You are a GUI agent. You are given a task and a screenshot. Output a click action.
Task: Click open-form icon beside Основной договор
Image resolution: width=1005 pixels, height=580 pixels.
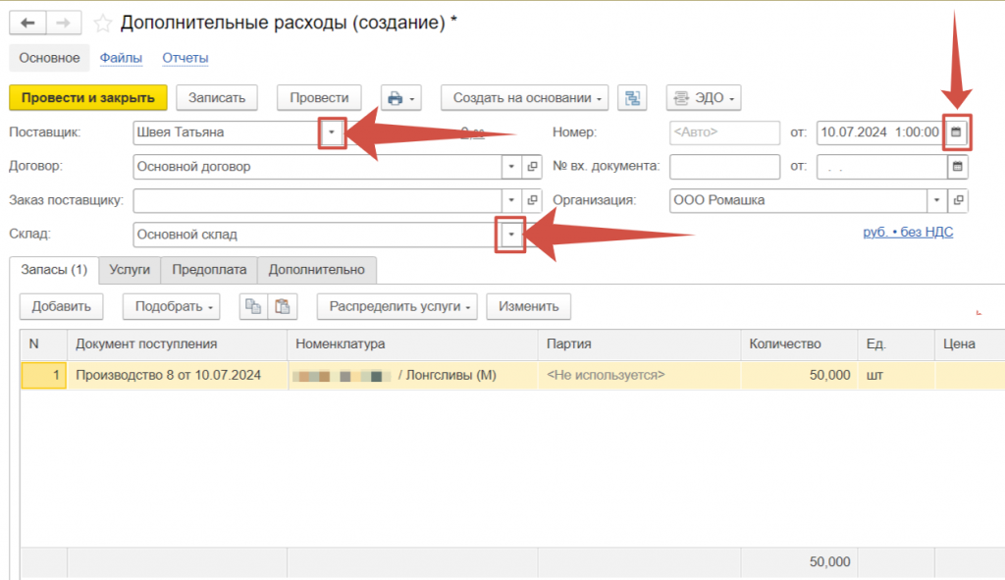coord(533,167)
